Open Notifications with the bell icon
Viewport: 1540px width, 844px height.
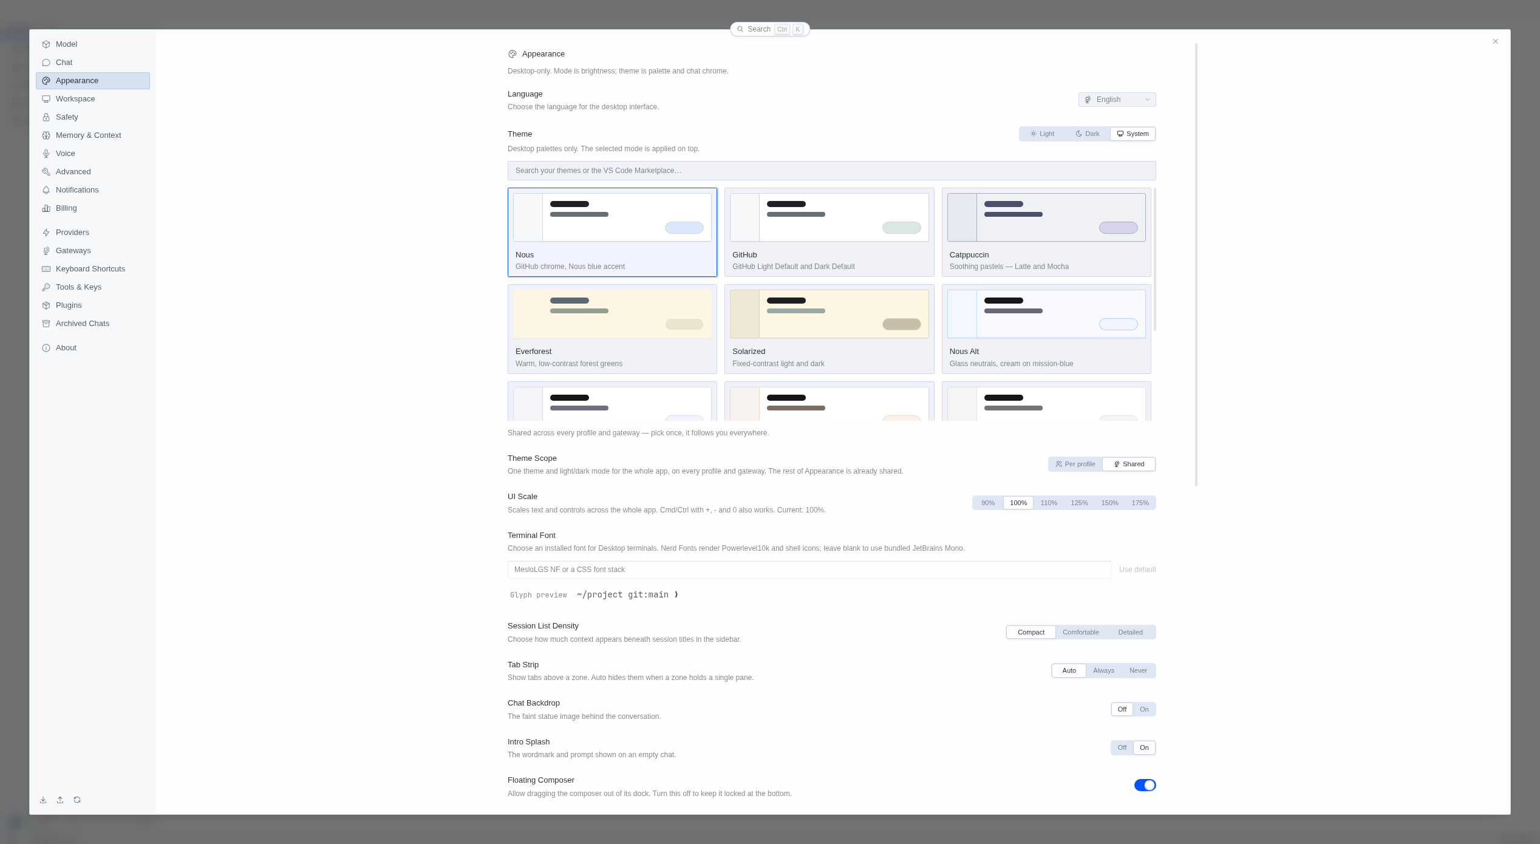93,190
